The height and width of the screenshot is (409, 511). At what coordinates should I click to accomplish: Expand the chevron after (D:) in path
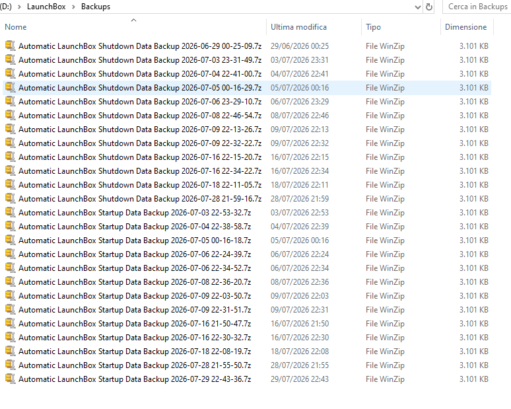point(19,7)
